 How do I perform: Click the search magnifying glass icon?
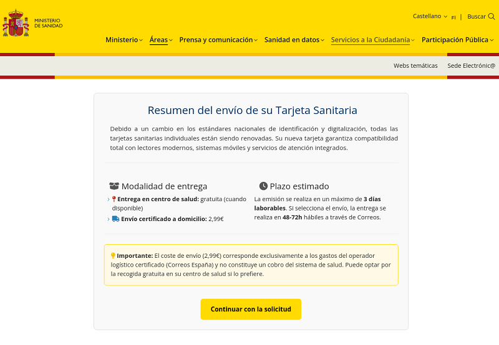click(492, 17)
